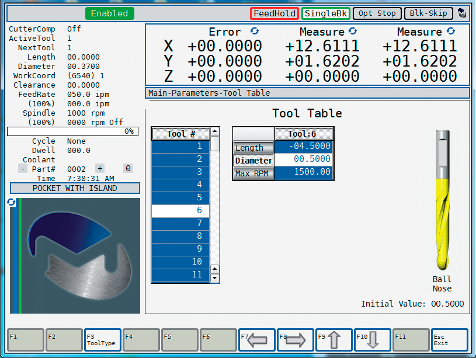Click refresh icon next to Error column
The height and width of the screenshot is (358, 476).
[255, 31]
